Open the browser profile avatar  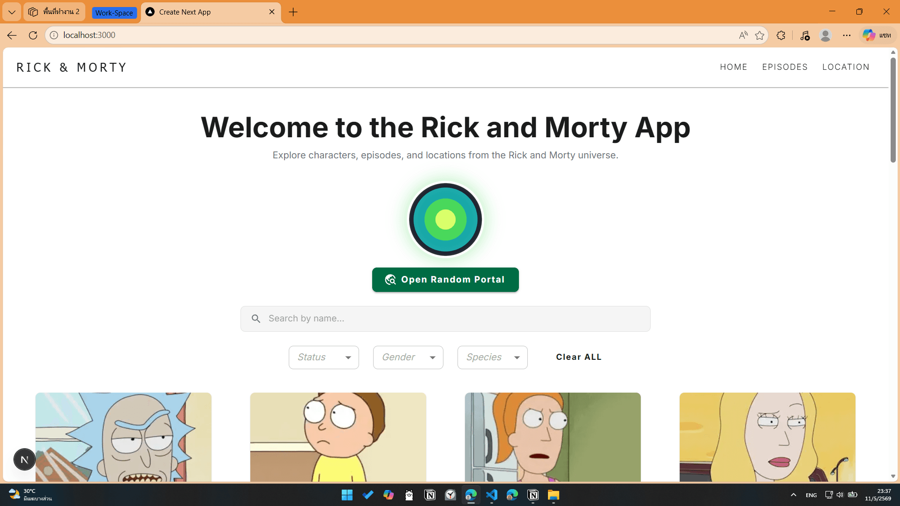825,35
